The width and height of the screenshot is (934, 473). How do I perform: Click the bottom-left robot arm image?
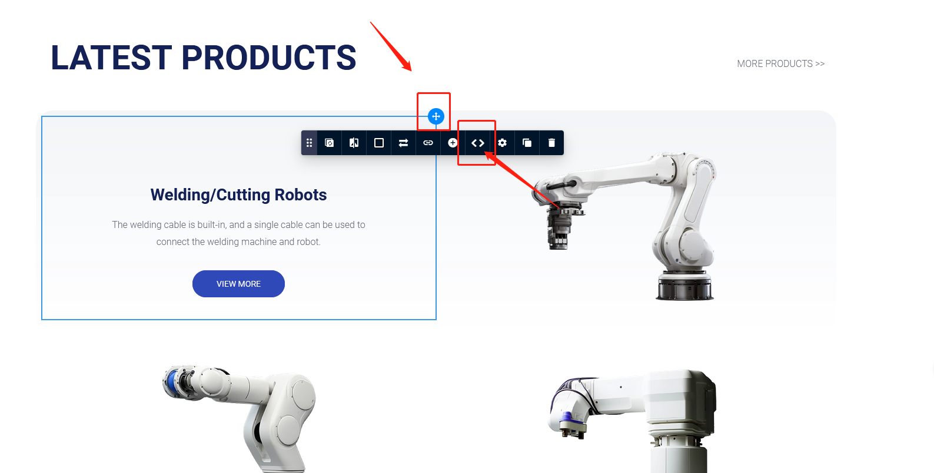pyautogui.click(x=240, y=418)
